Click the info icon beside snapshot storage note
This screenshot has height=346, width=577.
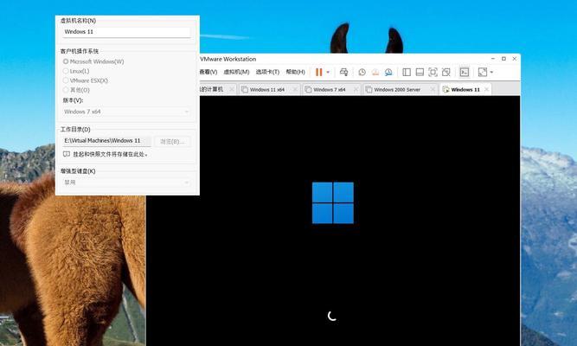click(x=67, y=154)
